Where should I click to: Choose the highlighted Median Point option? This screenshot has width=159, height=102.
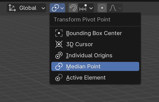95,66
